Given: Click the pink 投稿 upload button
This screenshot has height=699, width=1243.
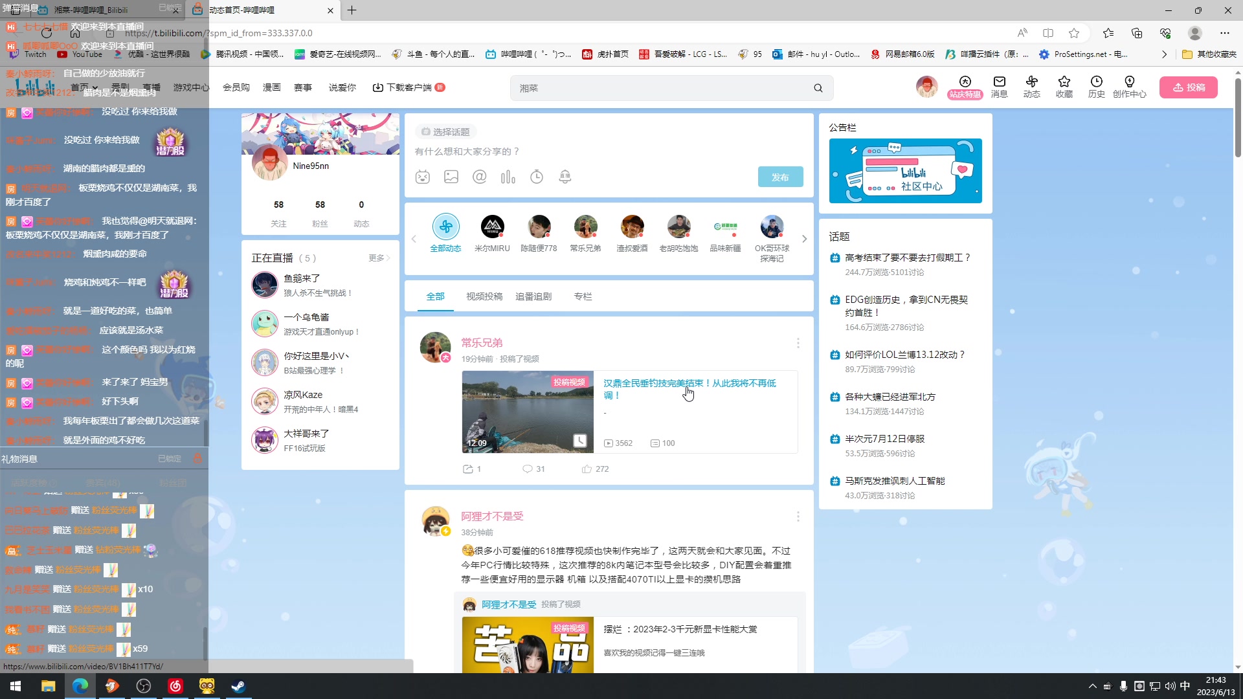Looking at the screenshot, I should [1189, 87].
